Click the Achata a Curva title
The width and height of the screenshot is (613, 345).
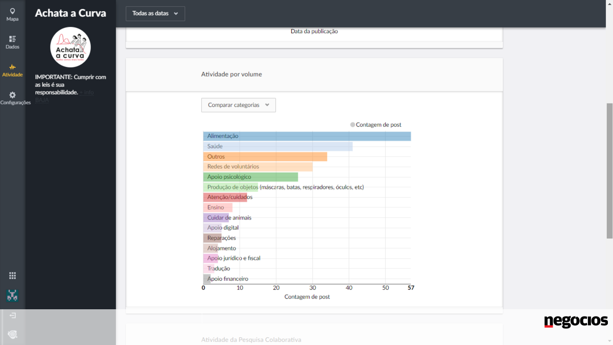[70, 13]
